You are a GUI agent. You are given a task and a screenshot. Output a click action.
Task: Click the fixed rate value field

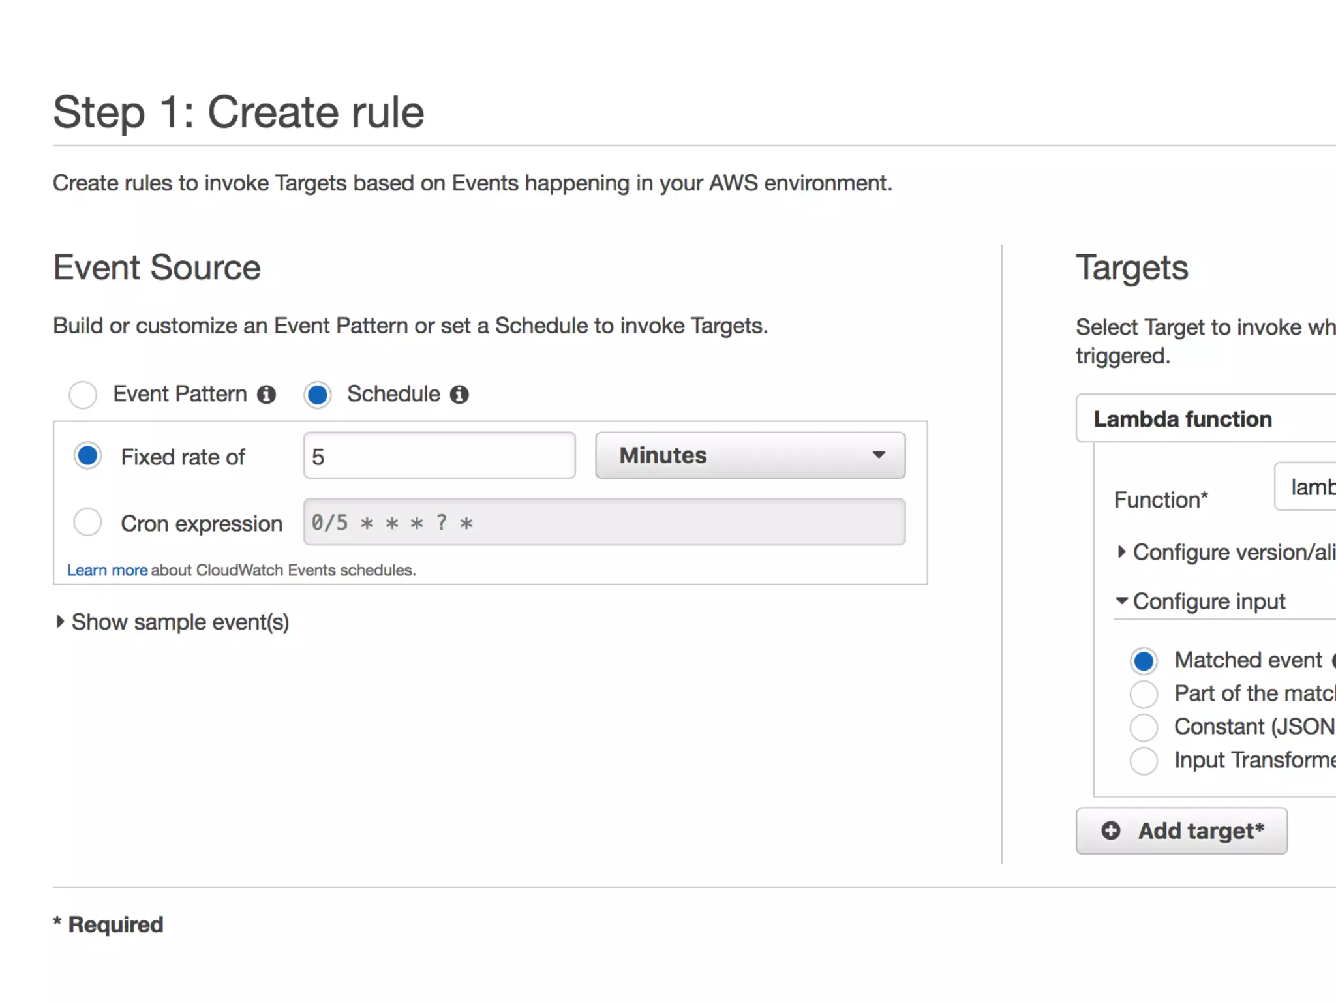click(x=439, y=456)
